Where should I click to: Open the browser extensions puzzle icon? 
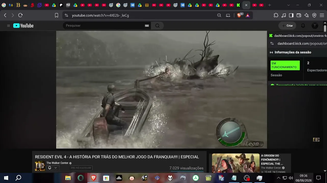click(x=276, y=15)
